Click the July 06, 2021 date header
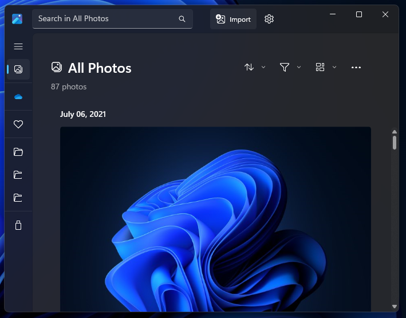406x318 pixels. click(x=83, y=114)
